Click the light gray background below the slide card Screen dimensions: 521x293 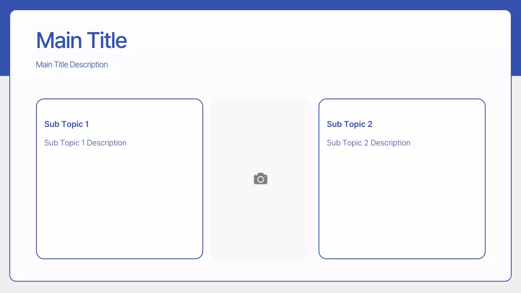[260, 287]
